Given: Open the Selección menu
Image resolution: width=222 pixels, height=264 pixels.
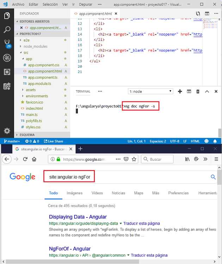Looking at the screenshot, I should click(50, 4).
